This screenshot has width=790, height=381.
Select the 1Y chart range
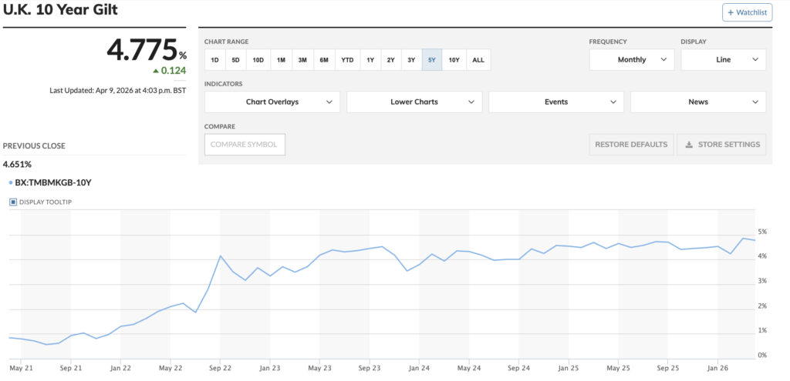pos(370,60)
